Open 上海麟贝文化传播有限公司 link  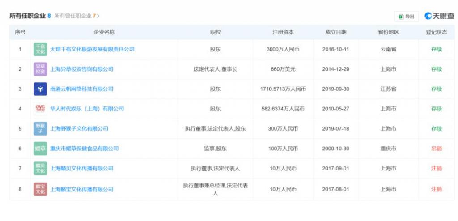tap(82, 168)
